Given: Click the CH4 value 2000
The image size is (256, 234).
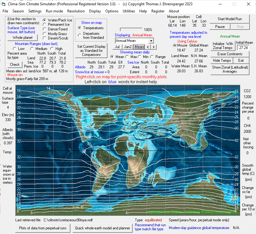Looking at the screenshot, I should click(247, 132).
